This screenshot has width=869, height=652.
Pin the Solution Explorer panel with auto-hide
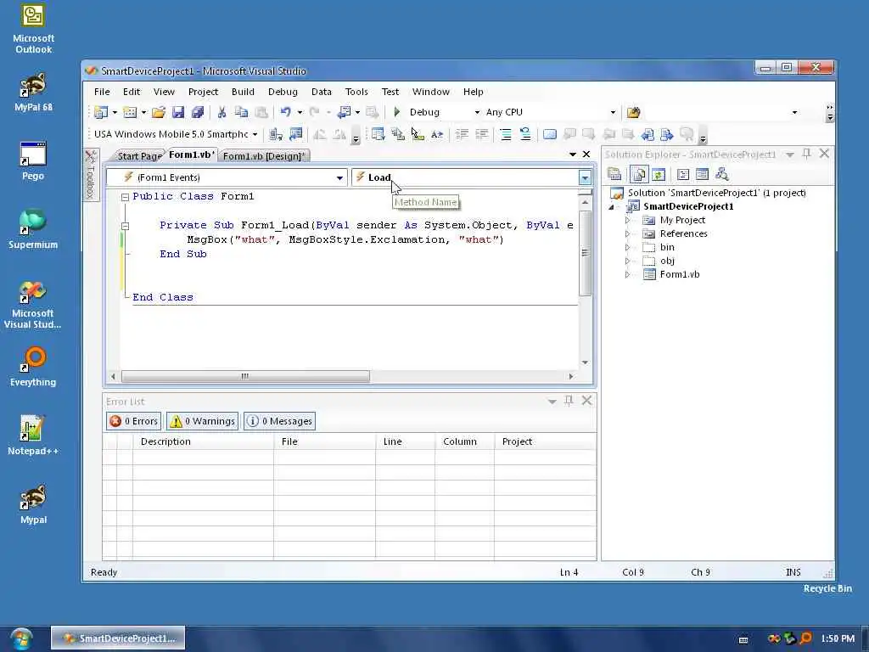[x=807, y=155]
